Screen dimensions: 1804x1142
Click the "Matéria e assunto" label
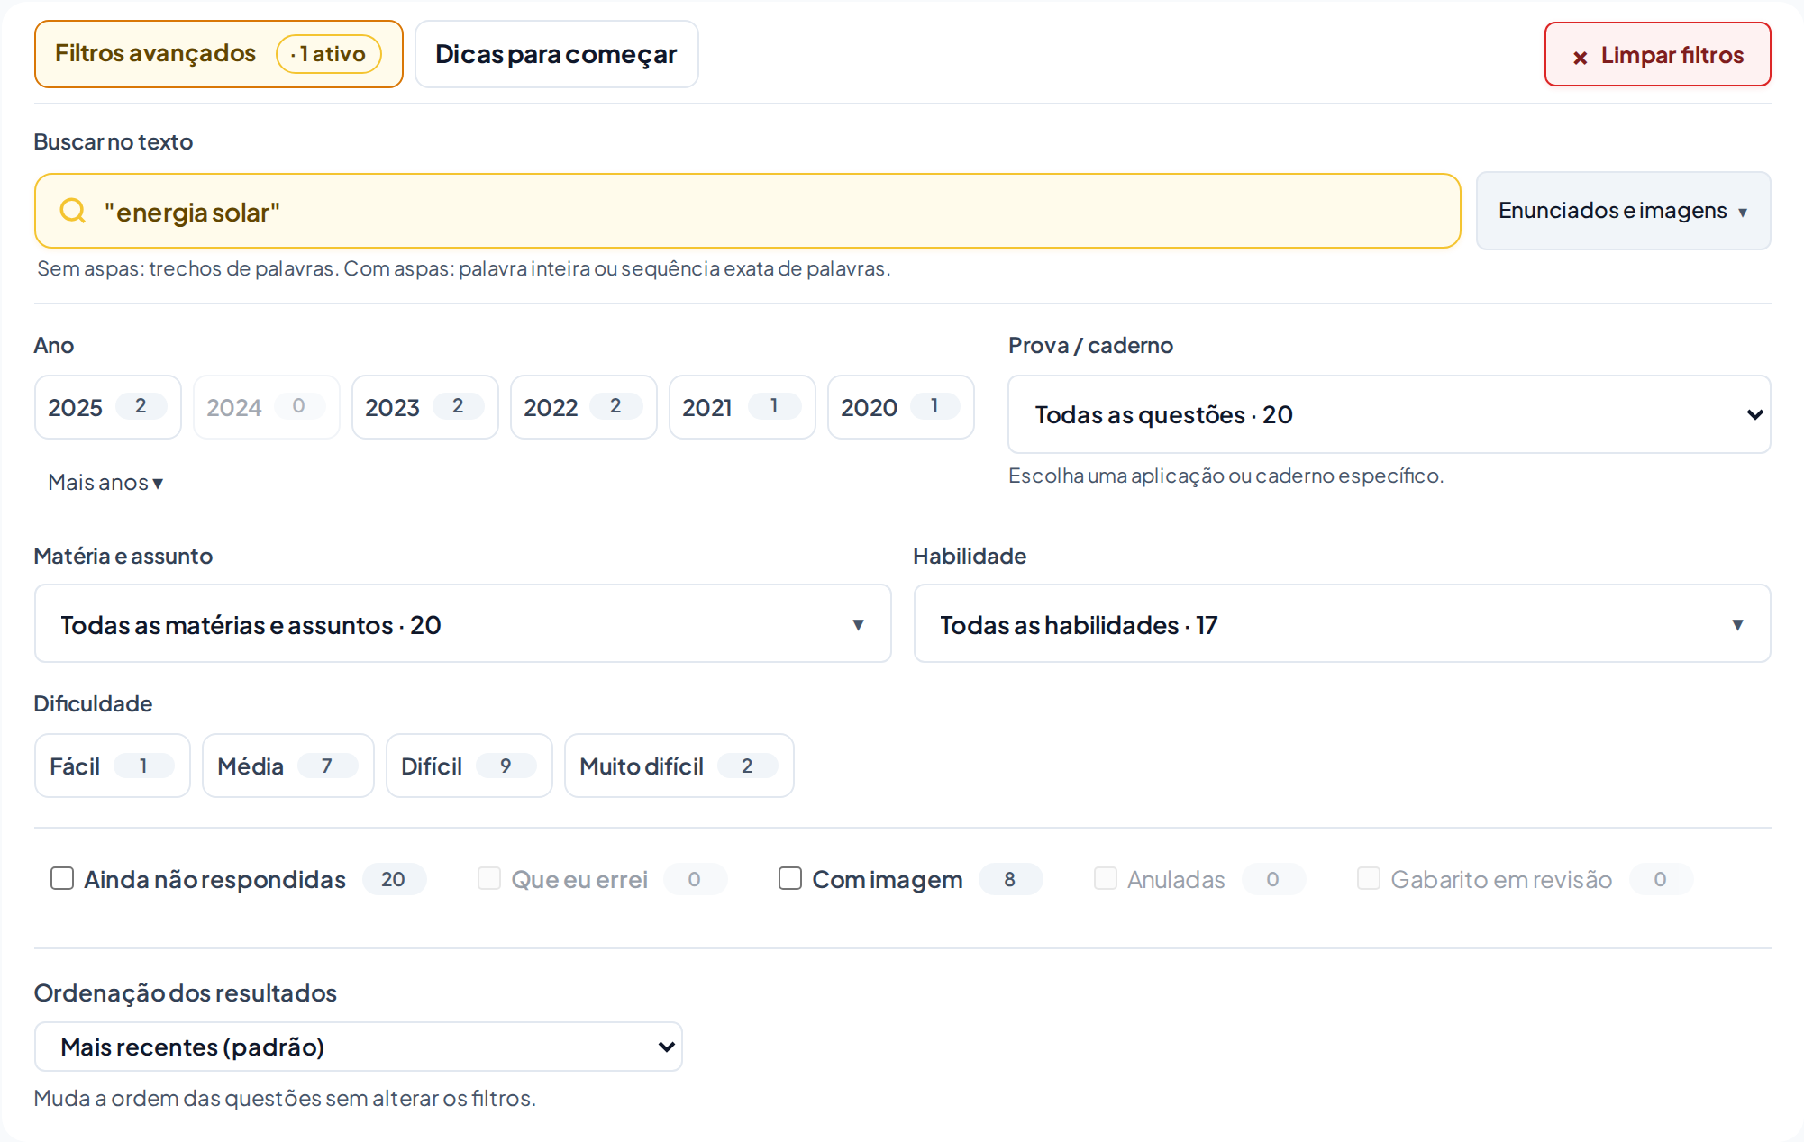coord(123,556)
